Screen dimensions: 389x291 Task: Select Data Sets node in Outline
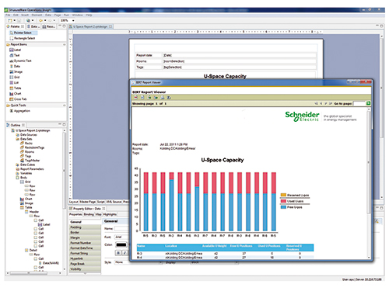24,139
